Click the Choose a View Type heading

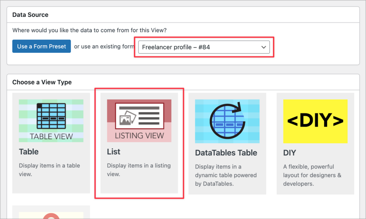(42, 82)
